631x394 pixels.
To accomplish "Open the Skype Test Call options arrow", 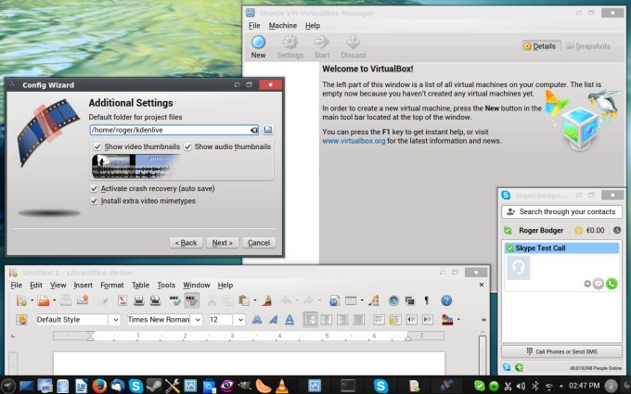I will 587,284.
